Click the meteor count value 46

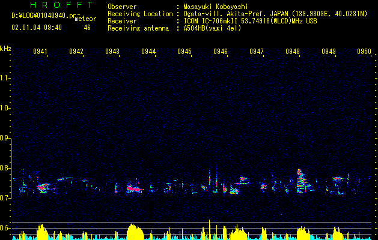pyautogui.click(x=87, y=28)
